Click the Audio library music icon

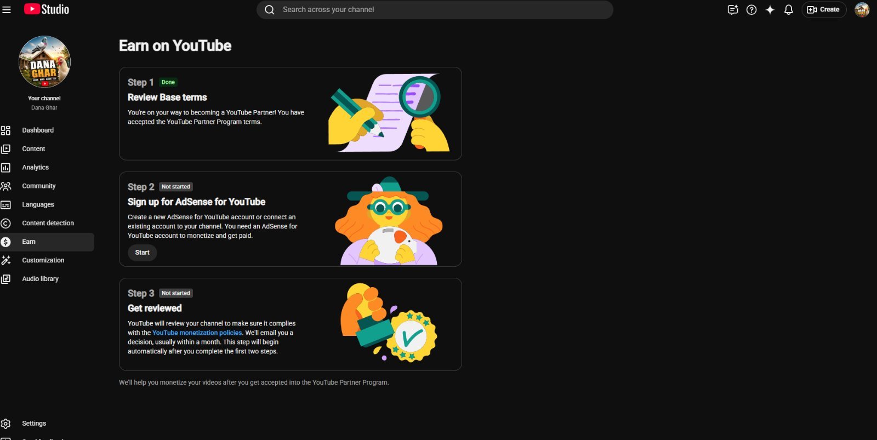(x=6, y=279)
